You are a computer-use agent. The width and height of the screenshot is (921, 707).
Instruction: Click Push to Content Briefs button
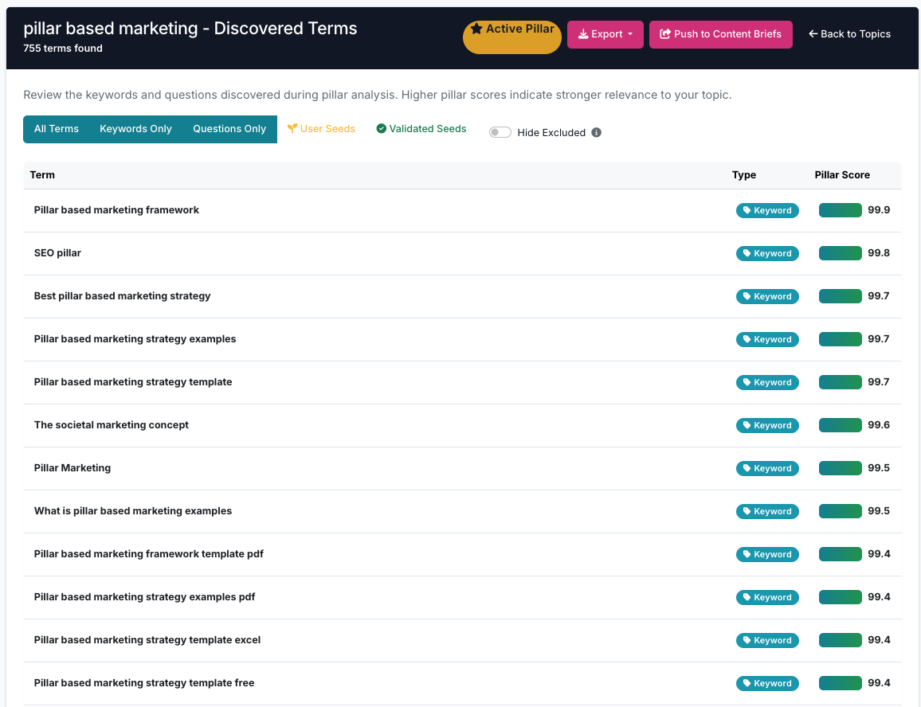coord(721,34)
